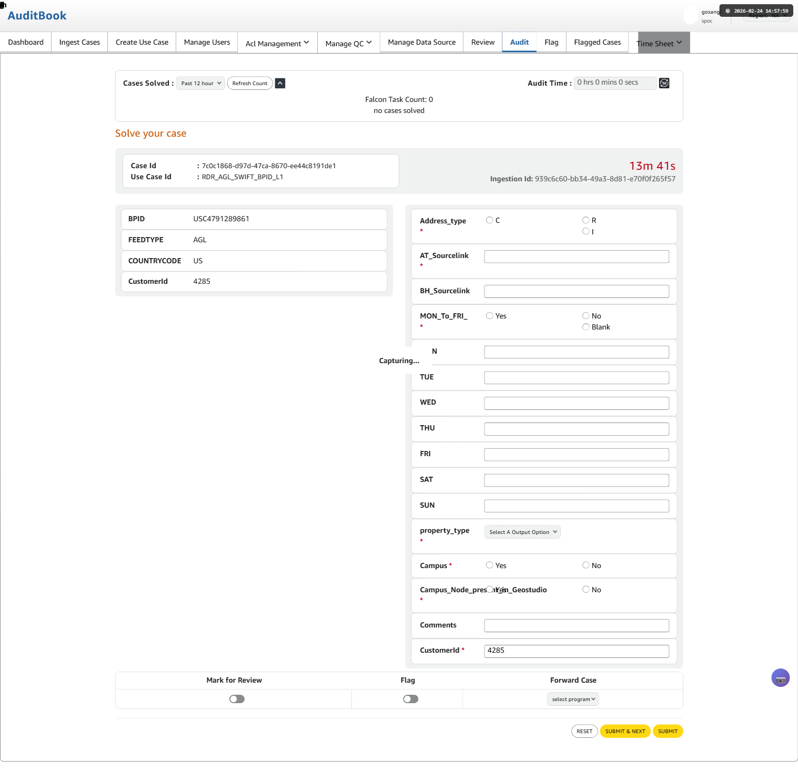Click the SUBMIT & NEXT button
798x772 pixels.
[x=625, y=731]
